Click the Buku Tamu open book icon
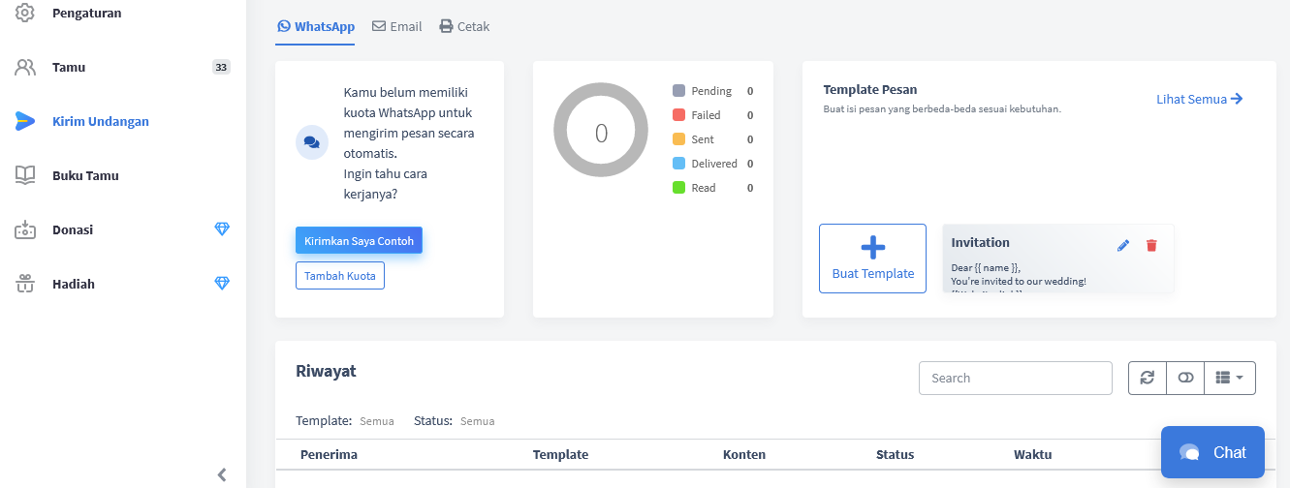Image resolution: width=1290 pixels, height=488 pixels. (25, 175)
